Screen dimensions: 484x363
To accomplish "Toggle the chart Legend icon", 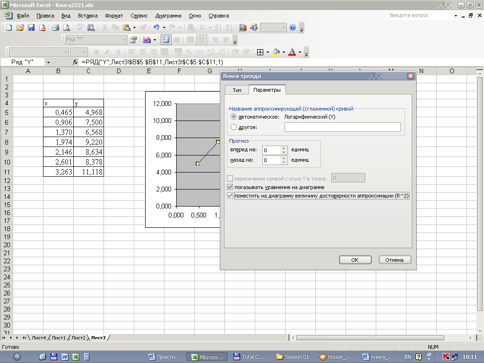I will click(x=166, y=40).
